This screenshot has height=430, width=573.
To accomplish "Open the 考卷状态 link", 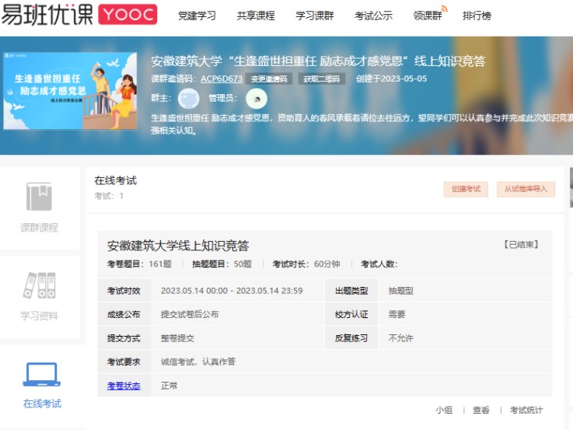I will 124,386.
